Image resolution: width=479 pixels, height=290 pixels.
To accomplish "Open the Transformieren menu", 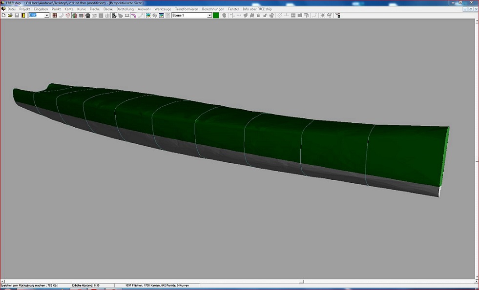I will 186,9.
